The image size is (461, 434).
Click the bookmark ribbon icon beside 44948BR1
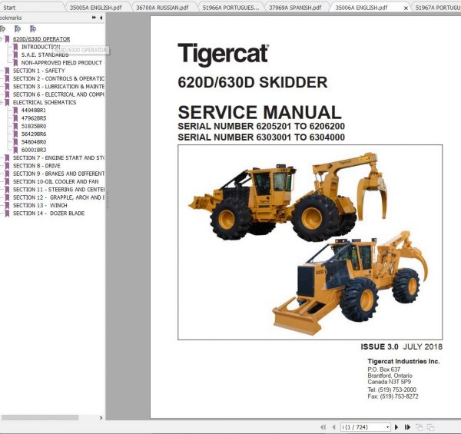15,111
